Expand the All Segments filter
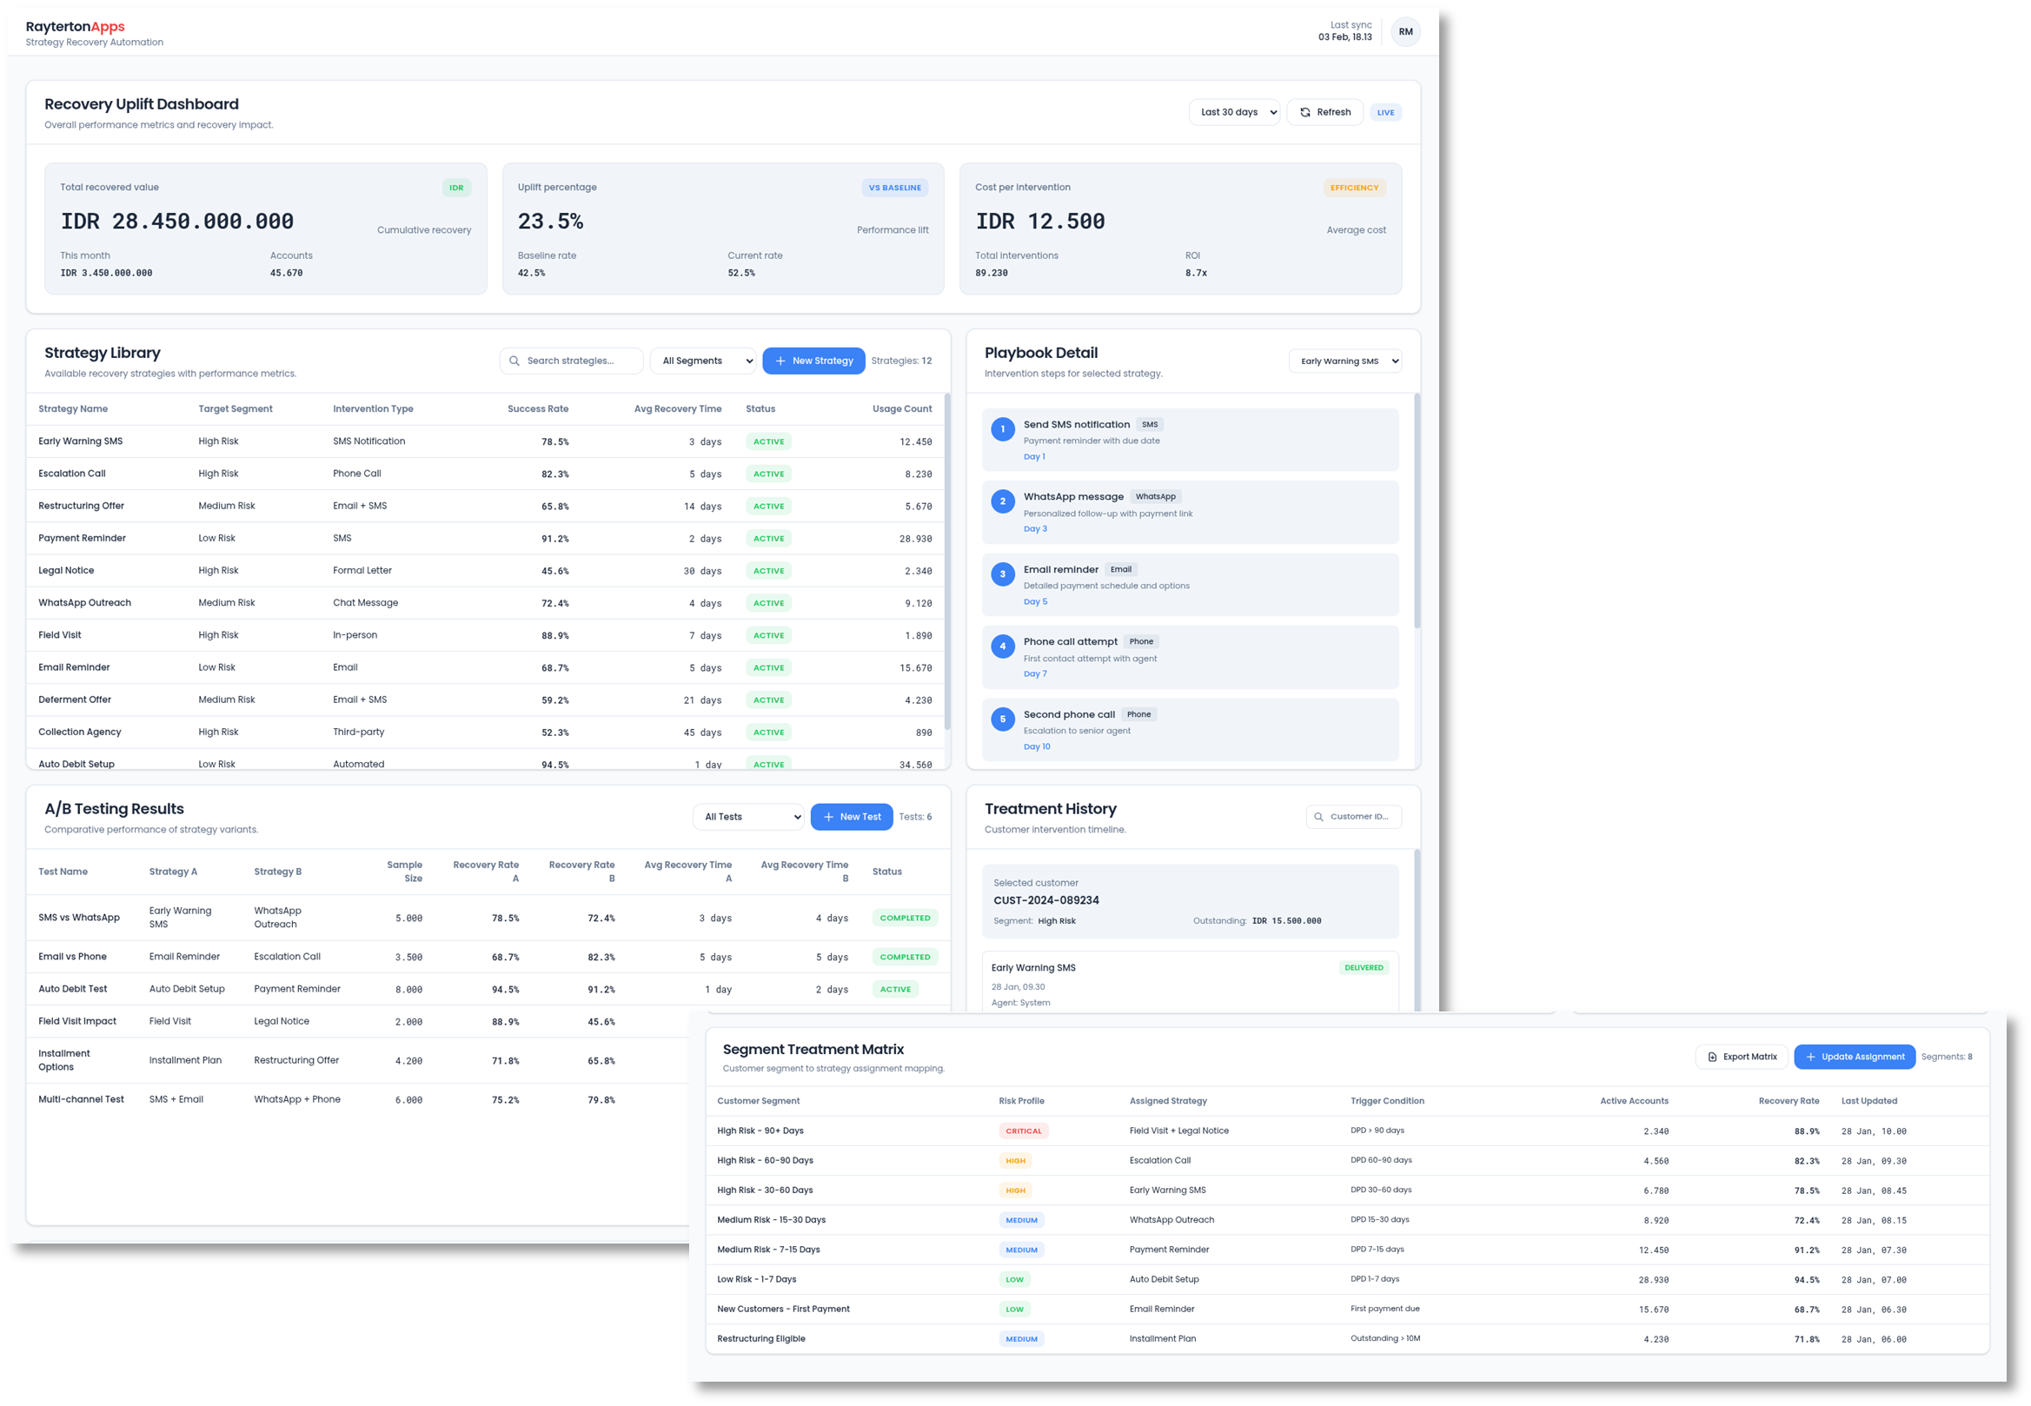2031x1406 pixels. click(702, 361)
